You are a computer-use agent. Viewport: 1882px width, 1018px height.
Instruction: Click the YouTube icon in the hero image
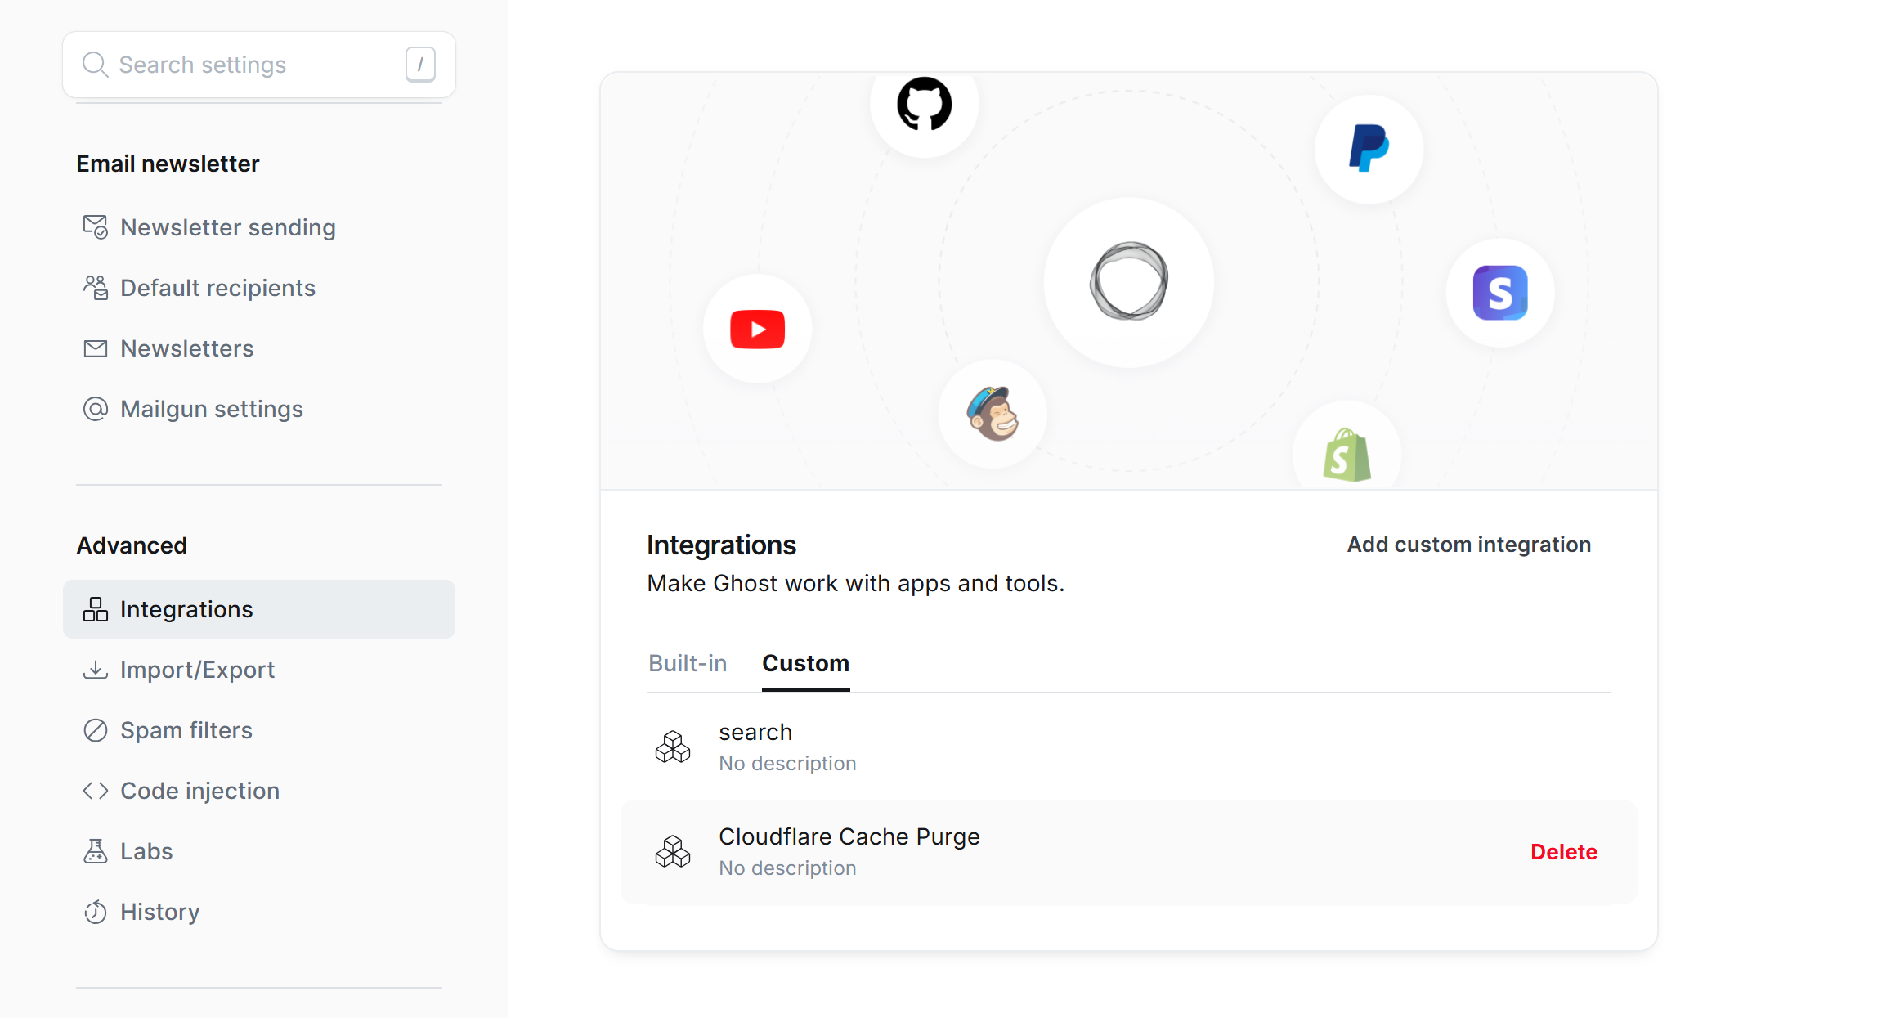click(757, 329)
